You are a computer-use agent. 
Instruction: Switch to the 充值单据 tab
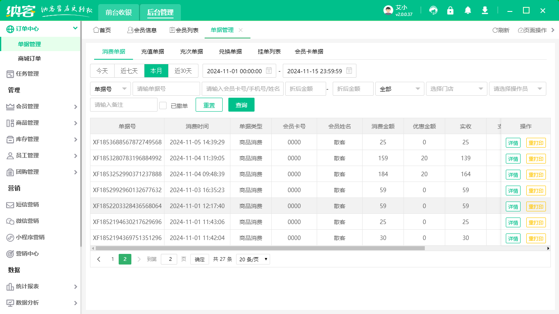[153, 52]
